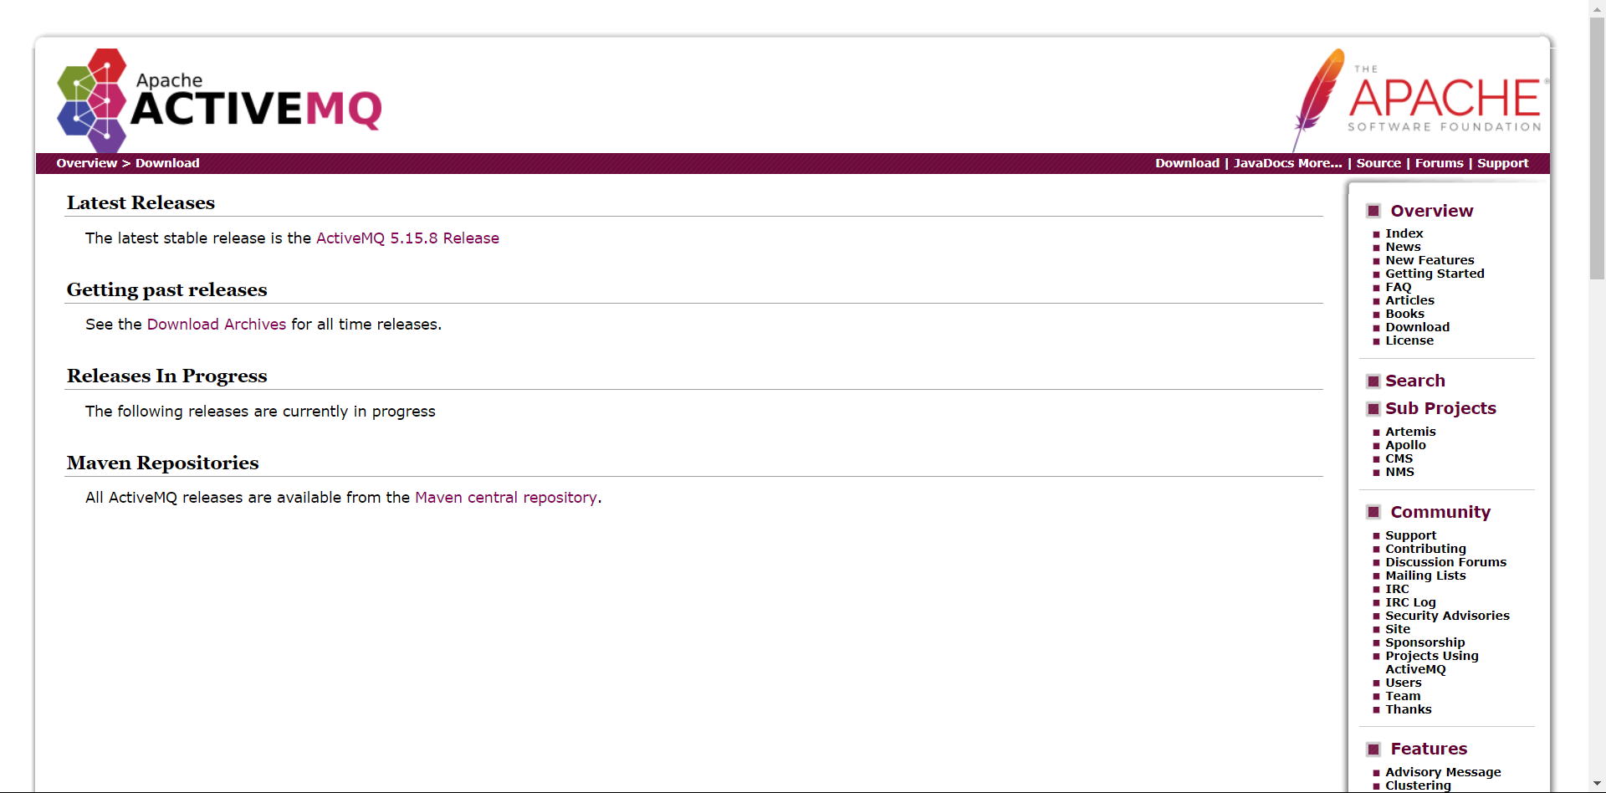Screen dimensions: 1606x793
Task: Open the Download Archives link
Action: click(217, 325)
